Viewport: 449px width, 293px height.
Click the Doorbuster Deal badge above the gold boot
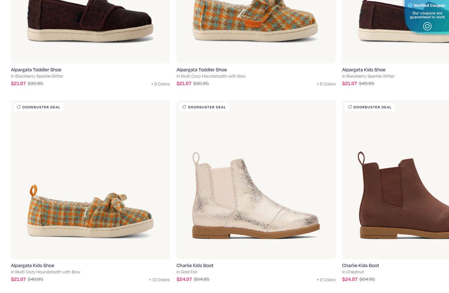204,107
